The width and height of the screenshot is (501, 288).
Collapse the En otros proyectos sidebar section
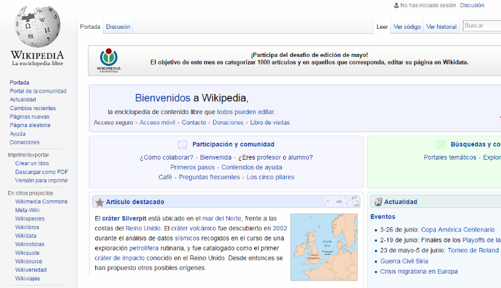[30, 193]
